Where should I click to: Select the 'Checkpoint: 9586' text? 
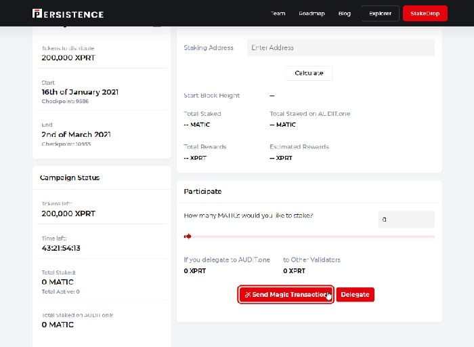65,102
